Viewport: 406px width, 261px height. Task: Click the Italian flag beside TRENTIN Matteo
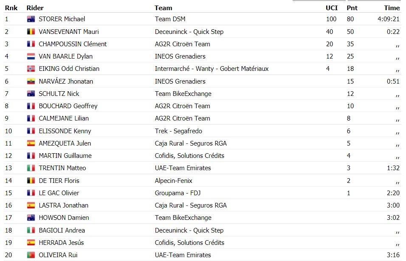point(31,168)
